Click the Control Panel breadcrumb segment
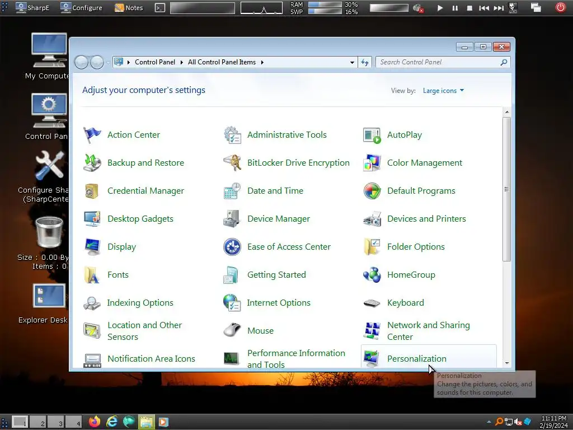 [x=155, y=62]
